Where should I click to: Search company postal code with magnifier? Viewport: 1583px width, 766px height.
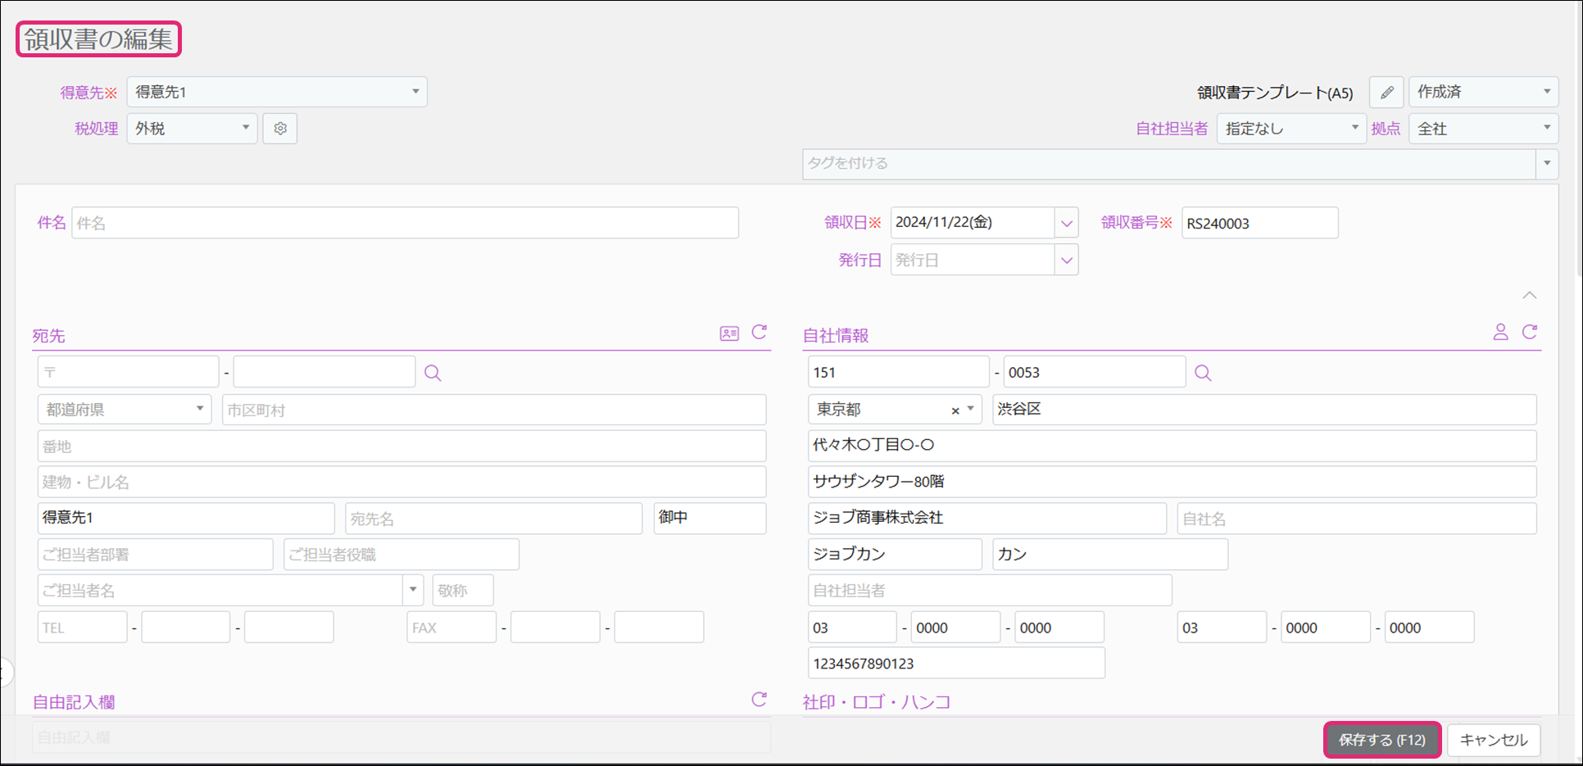point(1203,374)
